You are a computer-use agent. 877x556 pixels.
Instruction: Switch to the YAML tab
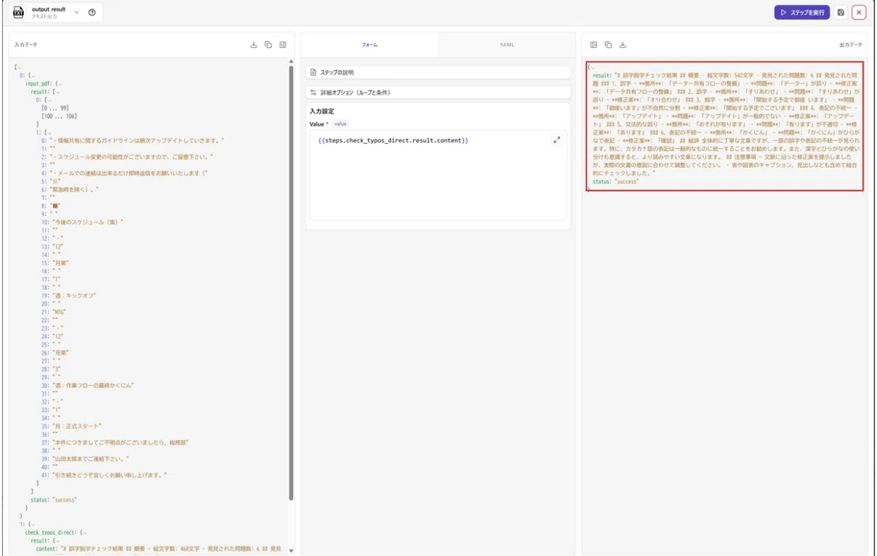click(507, 44)
